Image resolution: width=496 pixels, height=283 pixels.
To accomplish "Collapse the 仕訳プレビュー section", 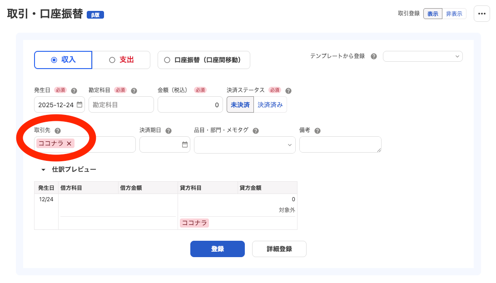I will pyautogui.click(x=43, y=169).
